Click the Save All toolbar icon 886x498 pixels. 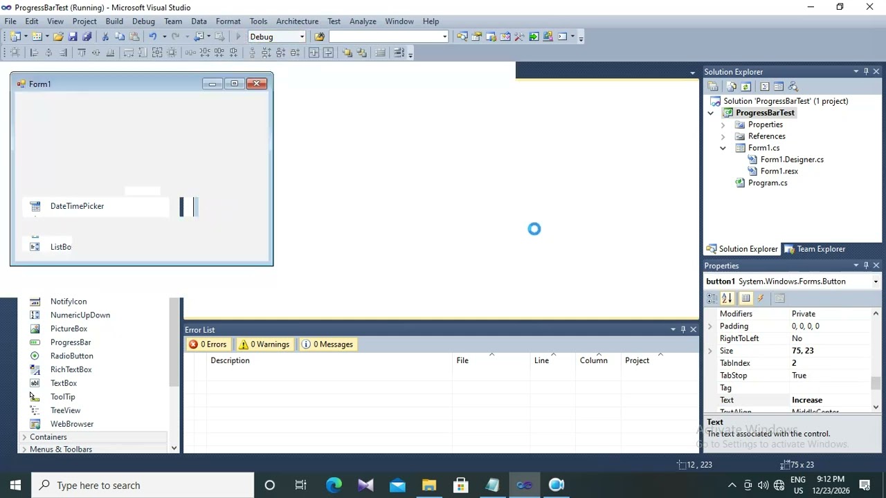point(87,37)
